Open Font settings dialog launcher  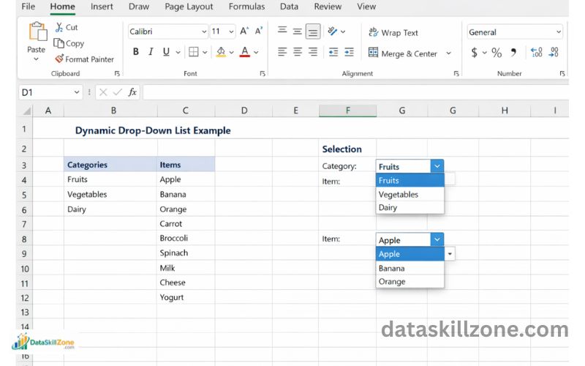tap(263, 74)
